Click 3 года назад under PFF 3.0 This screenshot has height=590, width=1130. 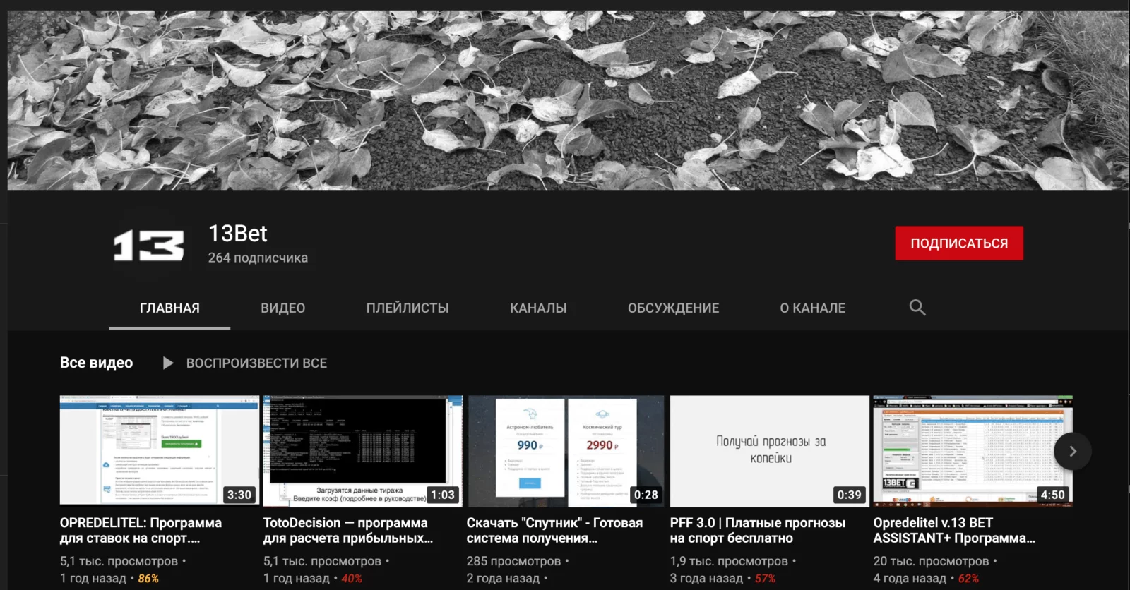point(706,579)
